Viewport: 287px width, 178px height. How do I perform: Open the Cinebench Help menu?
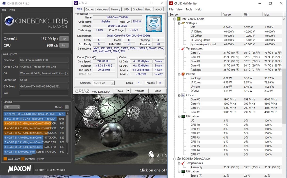[12, 10]
